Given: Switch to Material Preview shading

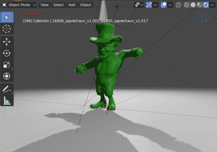Looking at the screenshot, I should pyautogui.click(x=199, y=5).
